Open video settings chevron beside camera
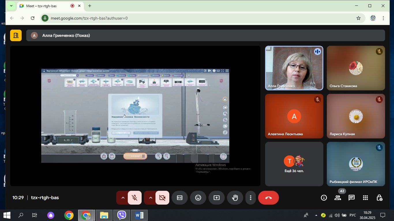The image size is (394, 221). [150, 198]
